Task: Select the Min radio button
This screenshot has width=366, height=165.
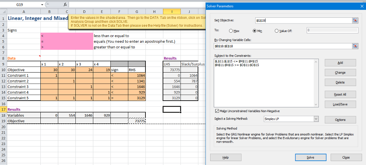Action: click(254, 31)
